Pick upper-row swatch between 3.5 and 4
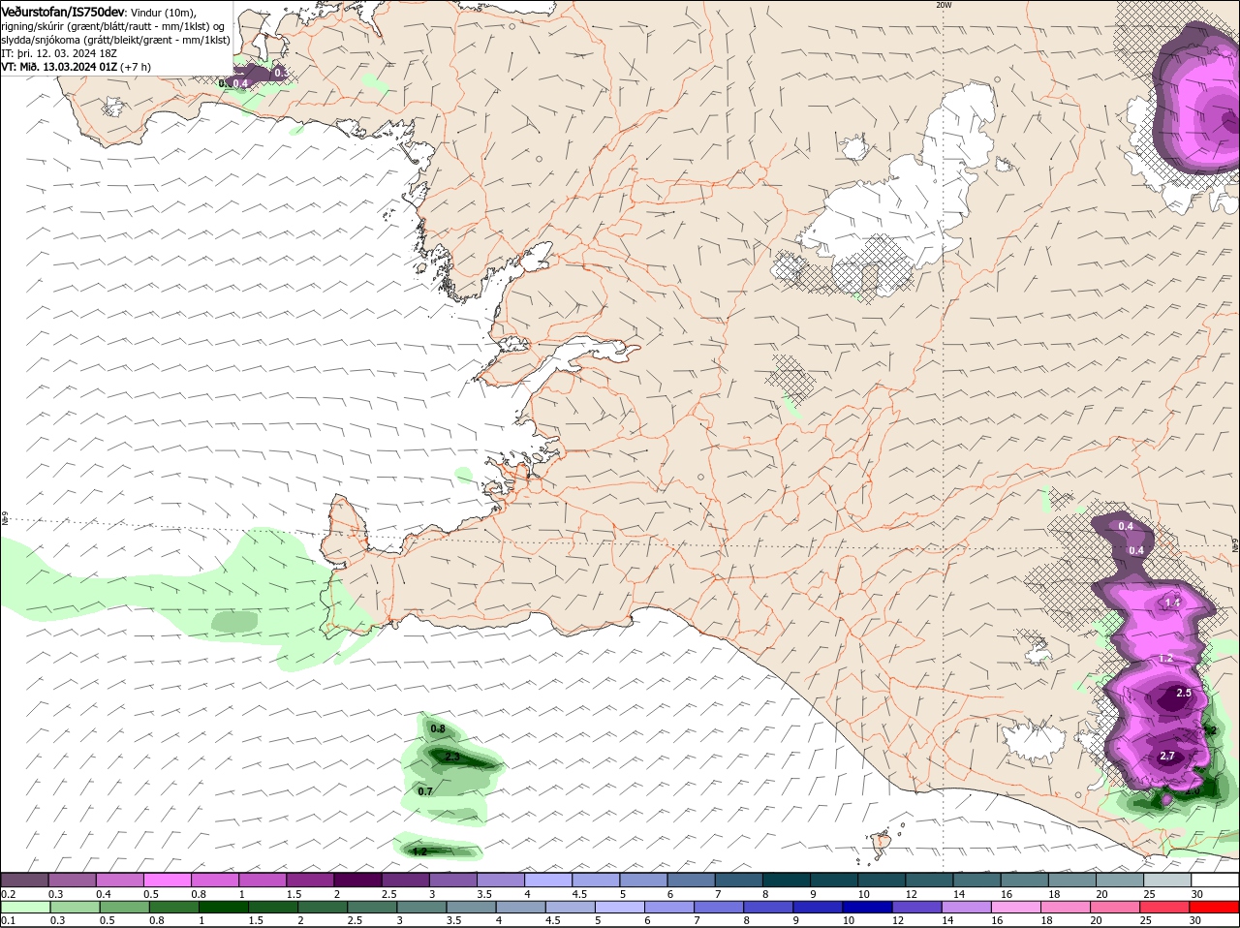The image size is (1240, 928). point(500,880)
